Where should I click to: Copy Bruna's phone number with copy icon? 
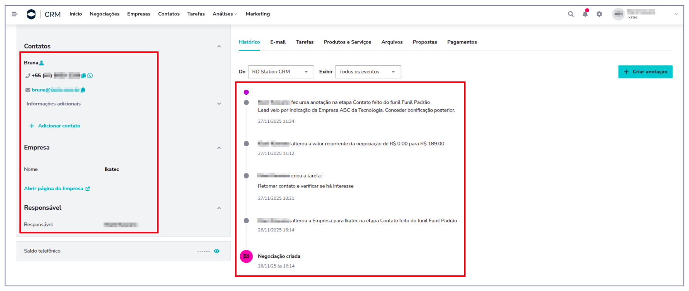[84, 76]
